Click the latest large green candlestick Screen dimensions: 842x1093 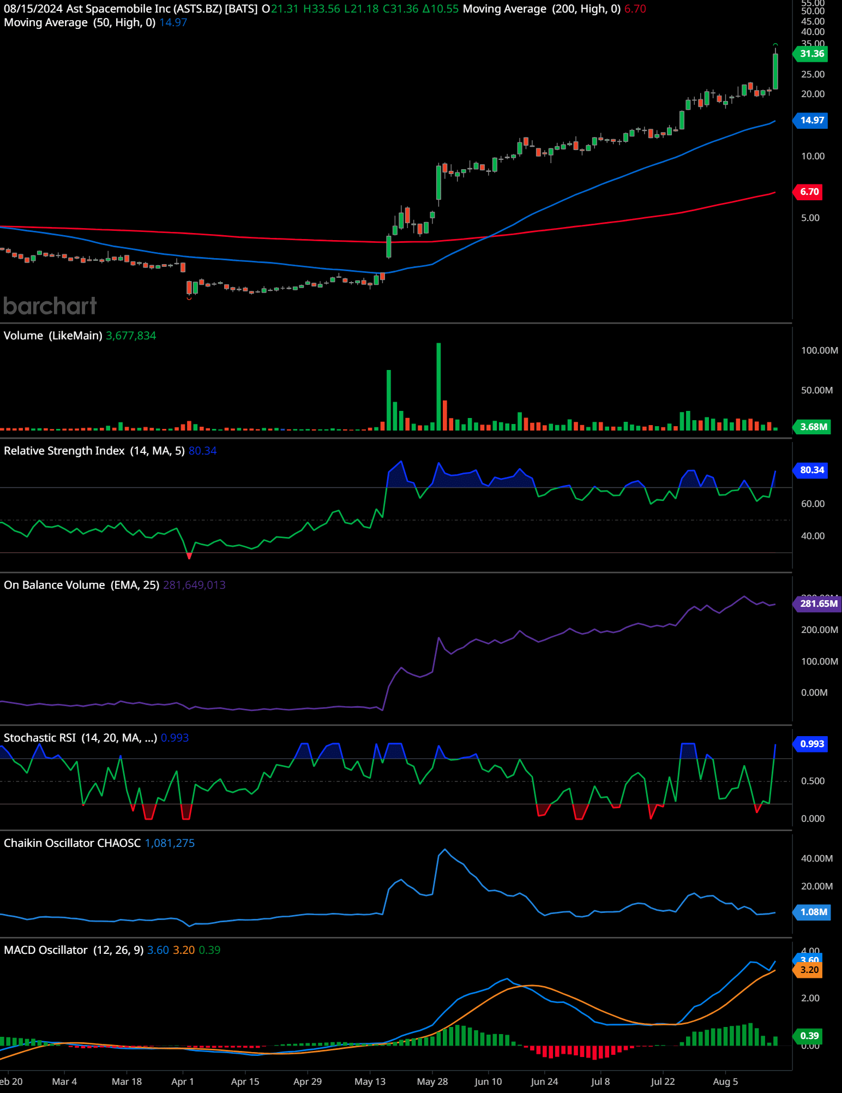775,71
